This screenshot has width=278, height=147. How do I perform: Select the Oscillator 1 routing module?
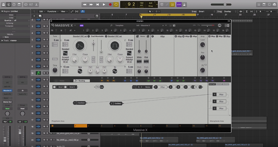click(x=79, y=103)
